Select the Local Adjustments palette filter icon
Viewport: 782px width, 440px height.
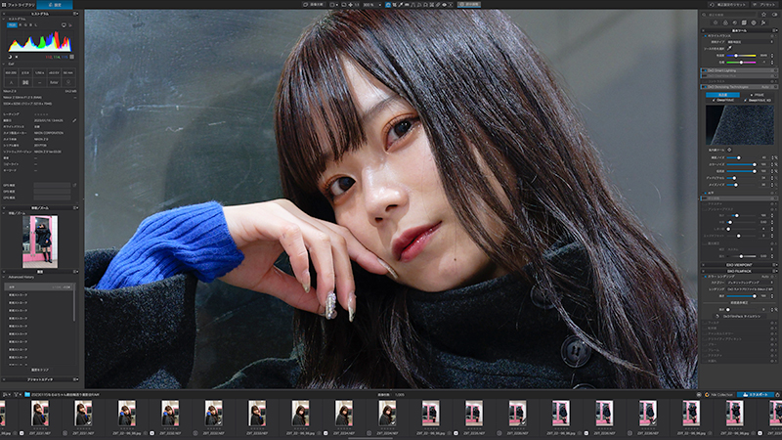point(754,22)
